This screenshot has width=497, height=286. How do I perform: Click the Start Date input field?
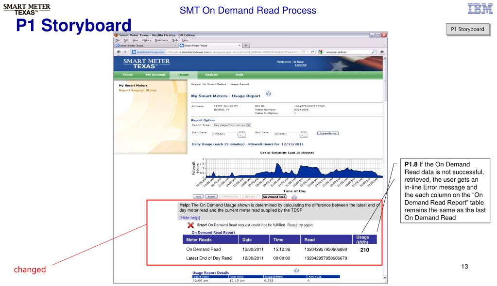225,134
